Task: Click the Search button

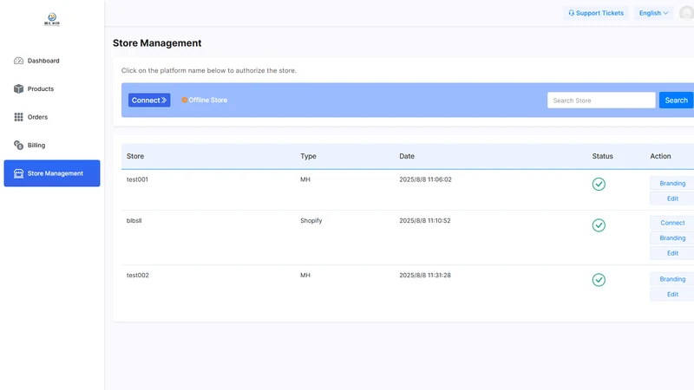Action: pos(677,101)
